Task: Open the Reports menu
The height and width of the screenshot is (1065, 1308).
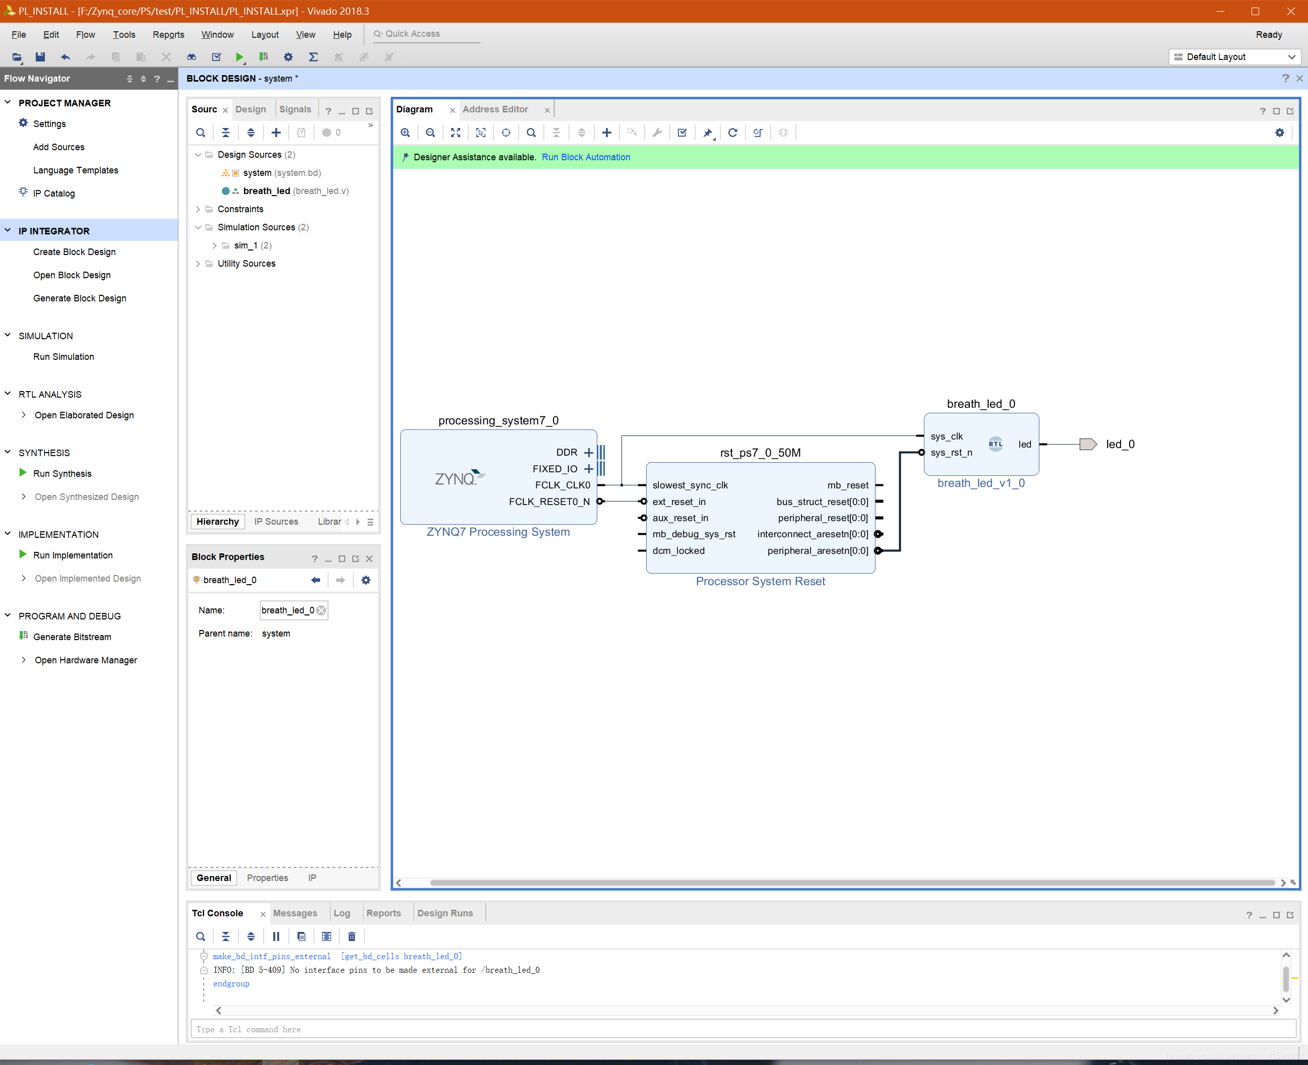Action: [x=168, y=34]
